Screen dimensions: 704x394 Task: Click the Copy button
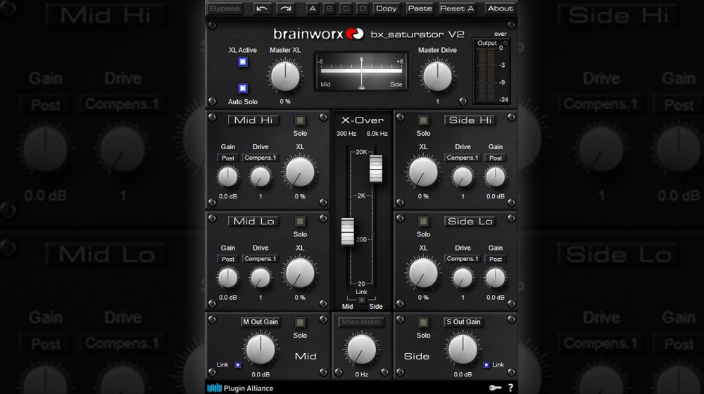tap(386, 8)
